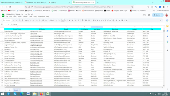Viewport: 170px width, 96px height.
Task: Open Maps in side panel
Action: click(167, 42)
